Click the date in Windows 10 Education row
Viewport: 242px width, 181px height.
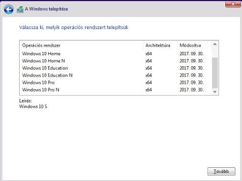(191, 68)
